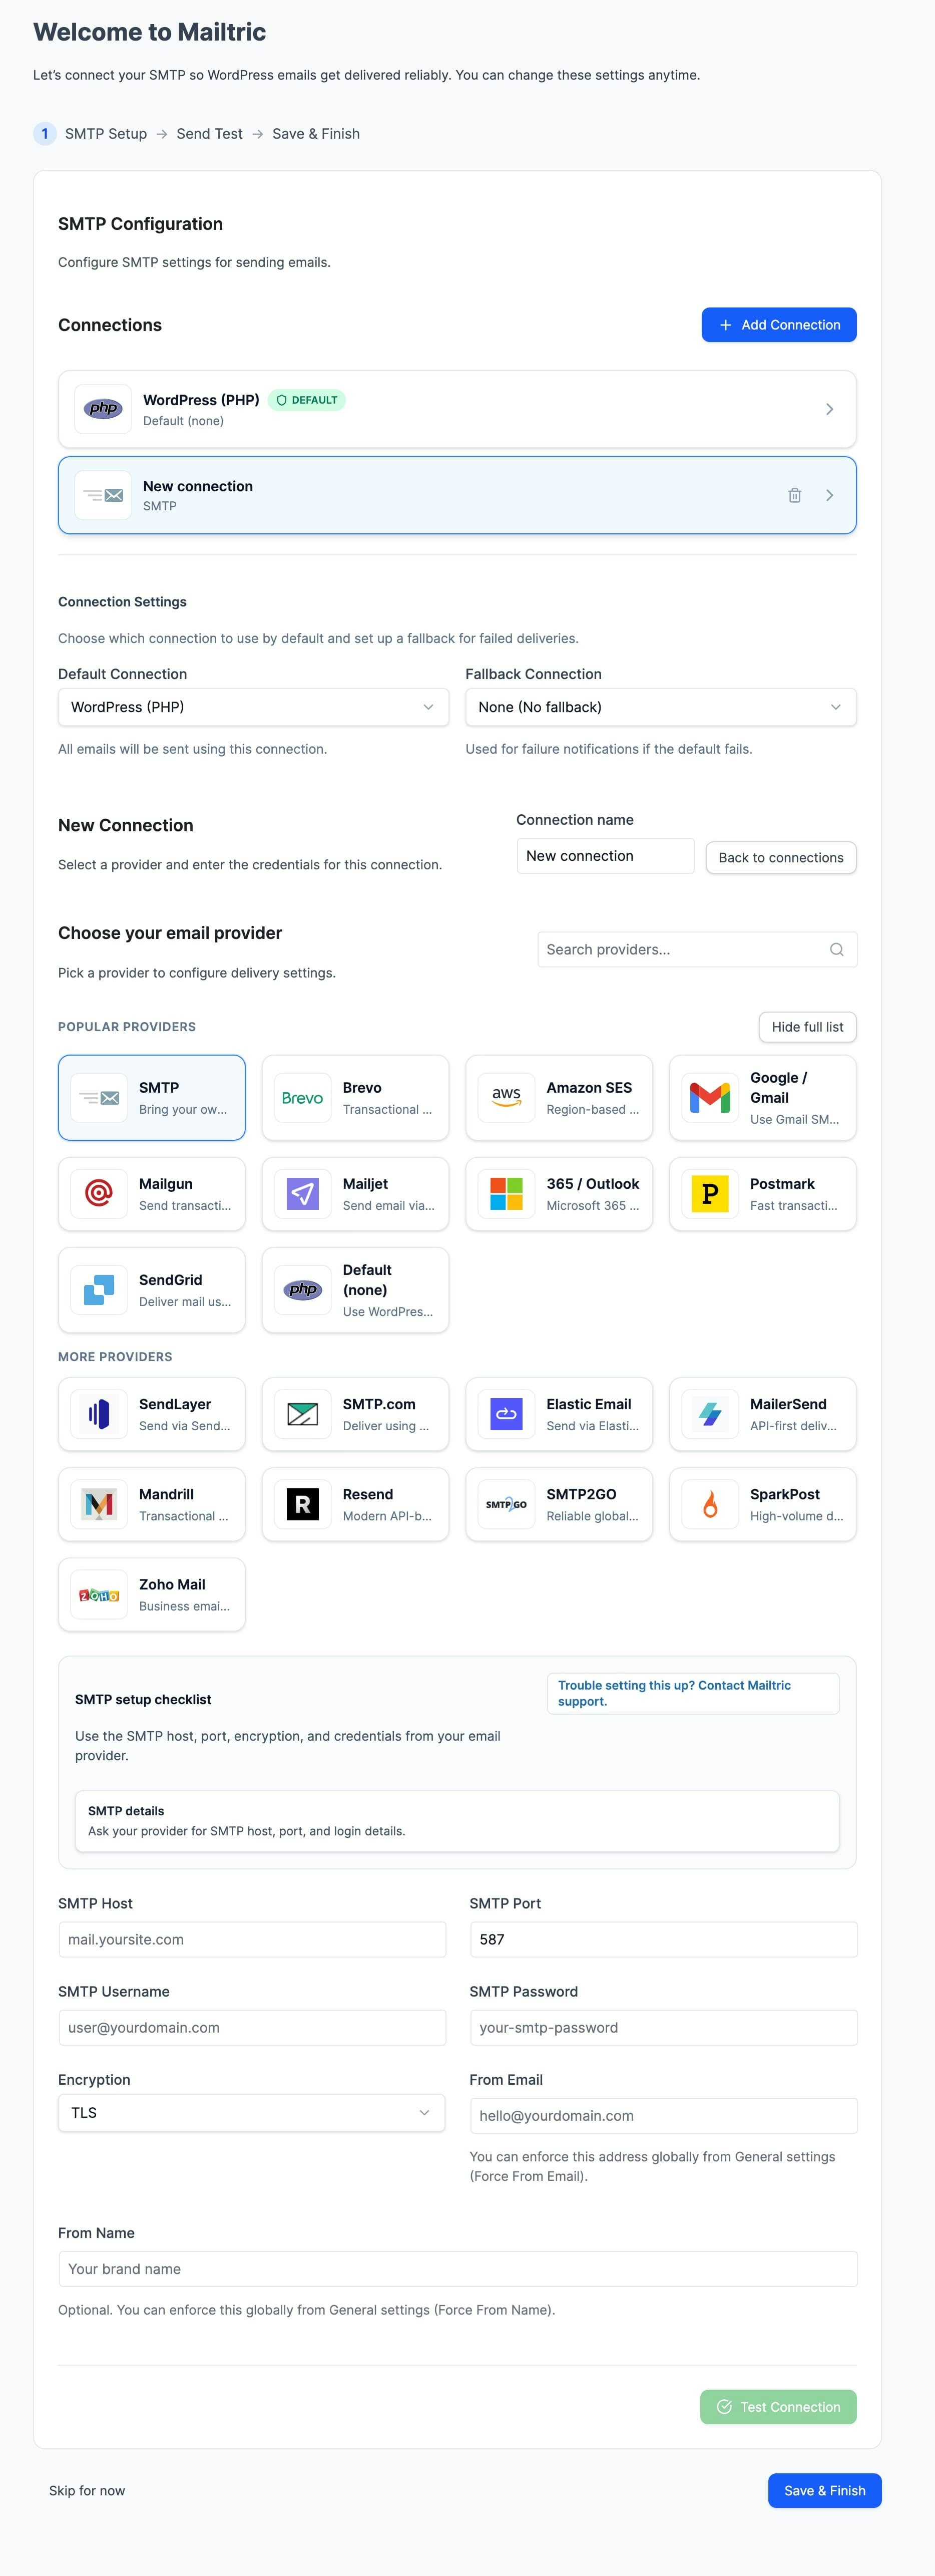Screen dimensions: 935x2576
Task: Click the Save & Finish wizard step label
Action: (x=316, y=134)
